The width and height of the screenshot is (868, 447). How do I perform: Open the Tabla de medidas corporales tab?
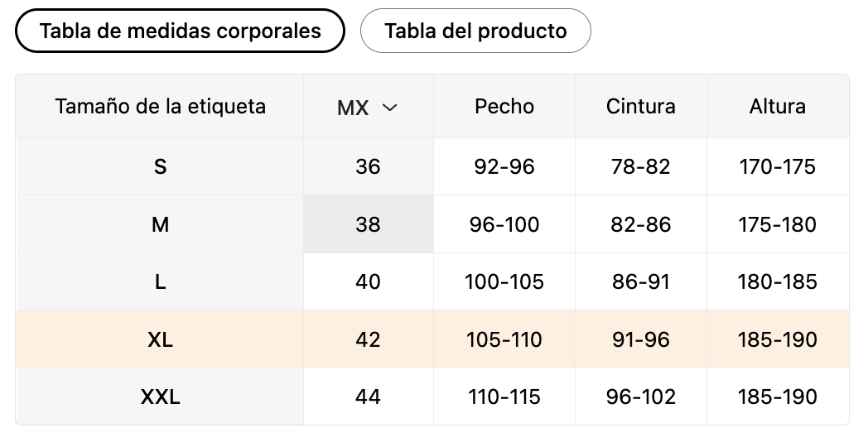click(x=180, y=31)
